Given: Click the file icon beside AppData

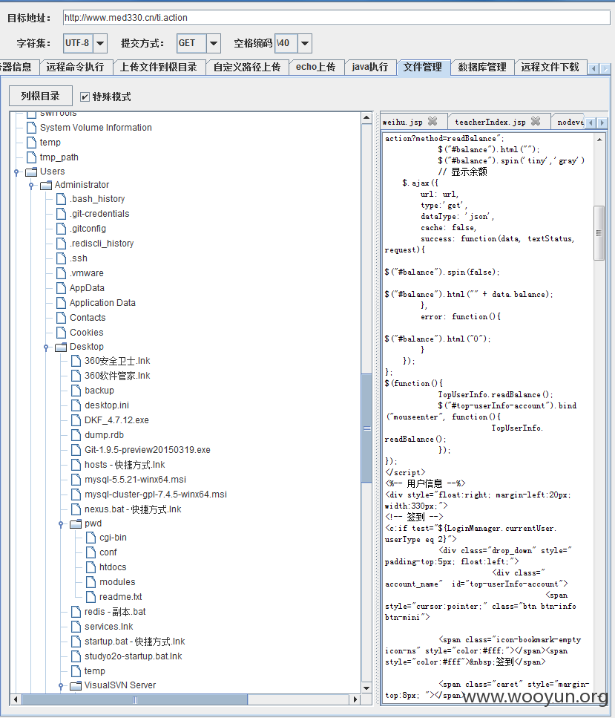Looking at the screenshot, I should 61,288.
